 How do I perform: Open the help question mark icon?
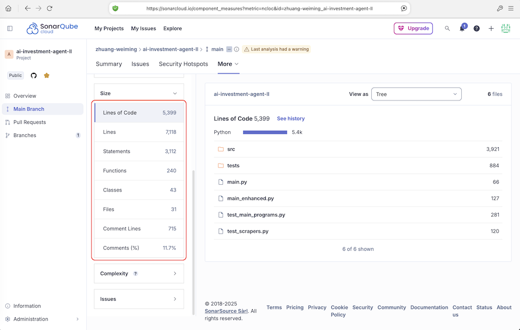[x=476, y=29]
